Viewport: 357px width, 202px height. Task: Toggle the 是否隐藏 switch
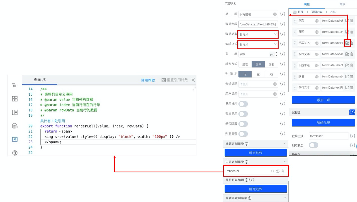[243, 124]
